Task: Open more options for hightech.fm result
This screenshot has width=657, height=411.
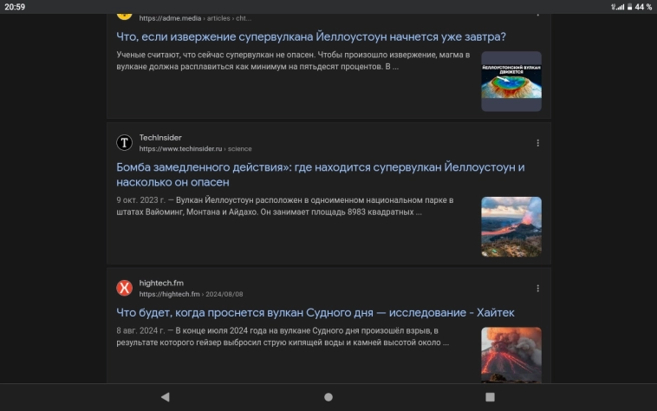Action: 537,288
